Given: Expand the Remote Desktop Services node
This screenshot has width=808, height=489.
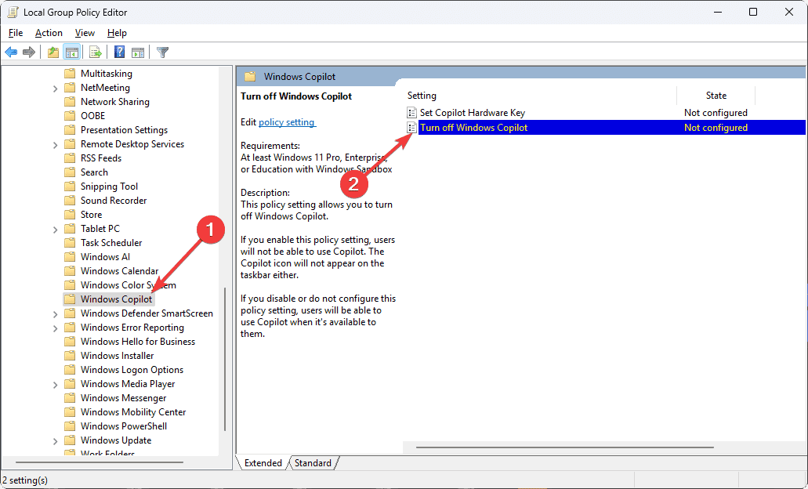Looking at the screenshot, I should pos(55,145).
